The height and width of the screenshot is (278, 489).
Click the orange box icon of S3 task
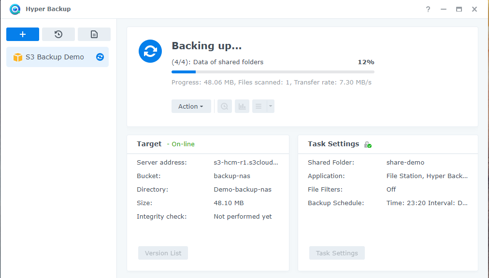(18, 57)
